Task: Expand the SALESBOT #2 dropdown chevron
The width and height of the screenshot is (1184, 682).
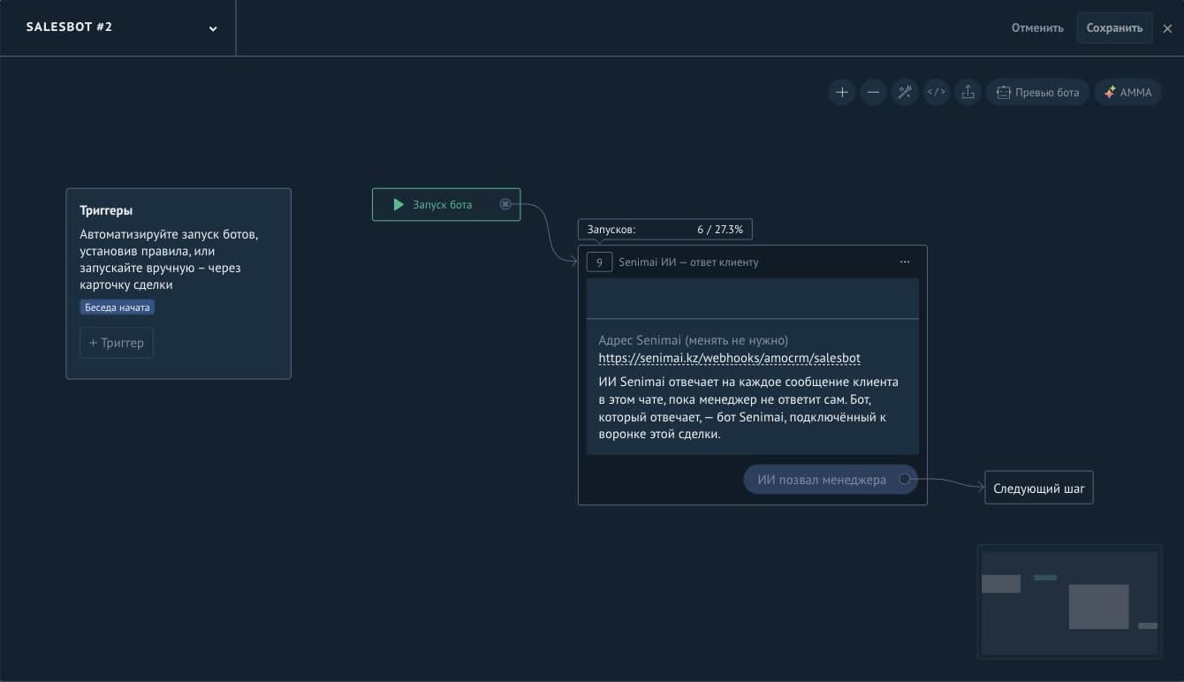Action: pyautogui.click(x=213, y=28)
